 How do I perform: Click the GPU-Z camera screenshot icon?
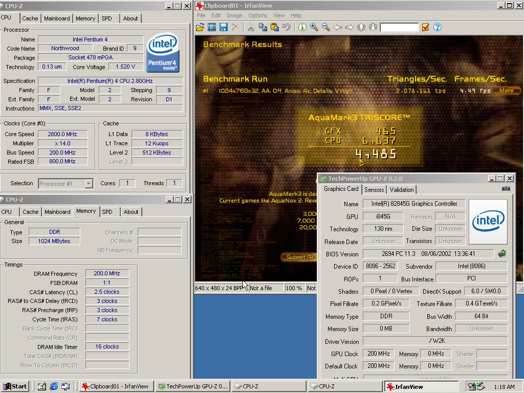pos(506,189)
